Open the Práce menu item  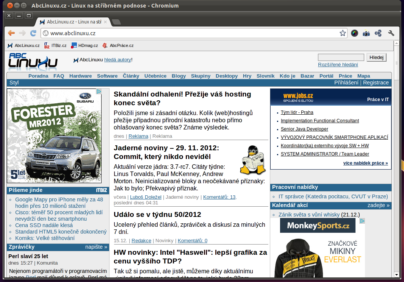click(345, 76)
